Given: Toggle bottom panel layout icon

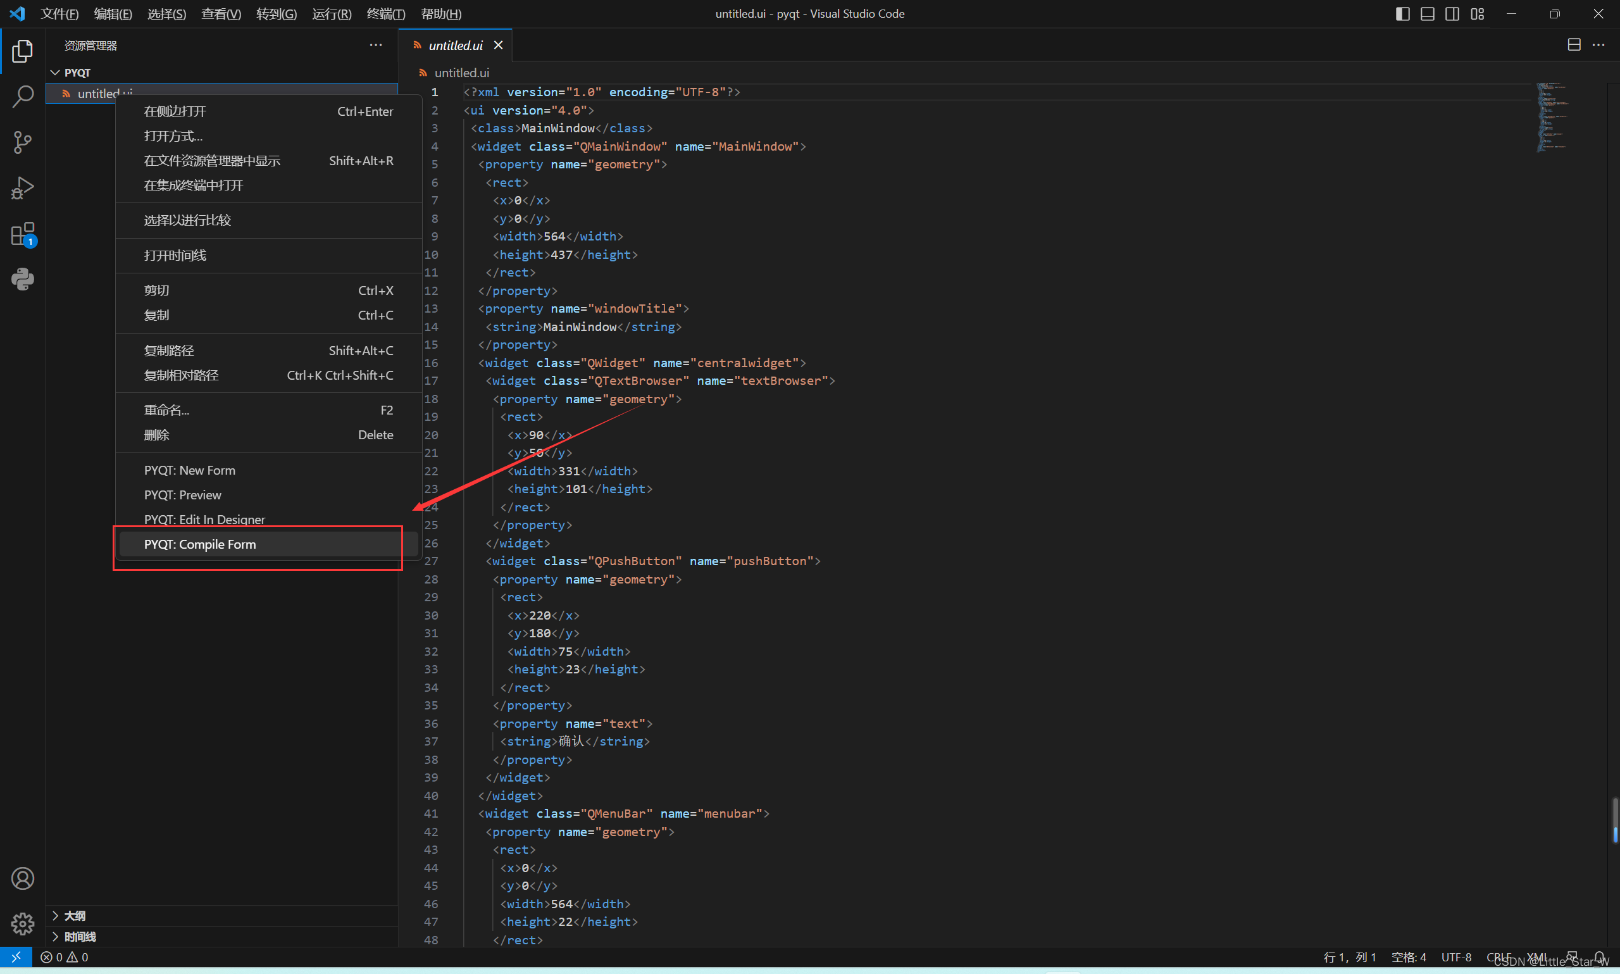Looking at the screenshot, I should coord(1427,14).
